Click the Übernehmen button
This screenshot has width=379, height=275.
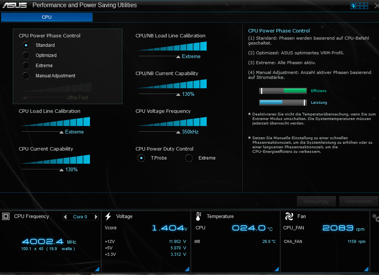[x=359, y=201]
